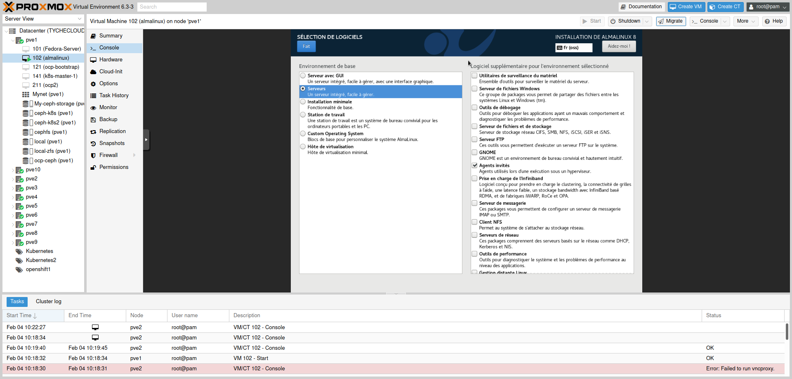Screen dimensions: 792x379
Task: Open the Summary panel icon
Action: pos(93,36)
